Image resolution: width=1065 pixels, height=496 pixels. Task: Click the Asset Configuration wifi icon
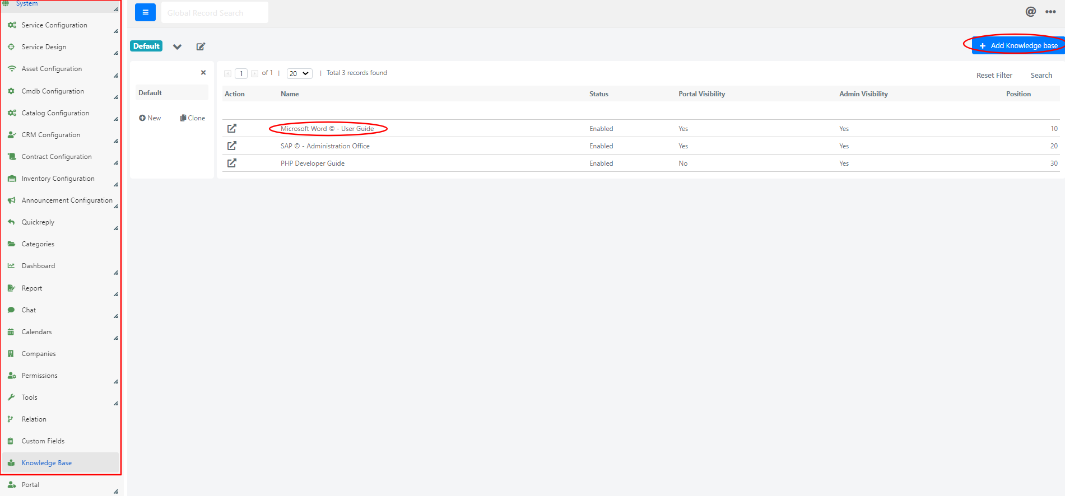tap(12, 69)
